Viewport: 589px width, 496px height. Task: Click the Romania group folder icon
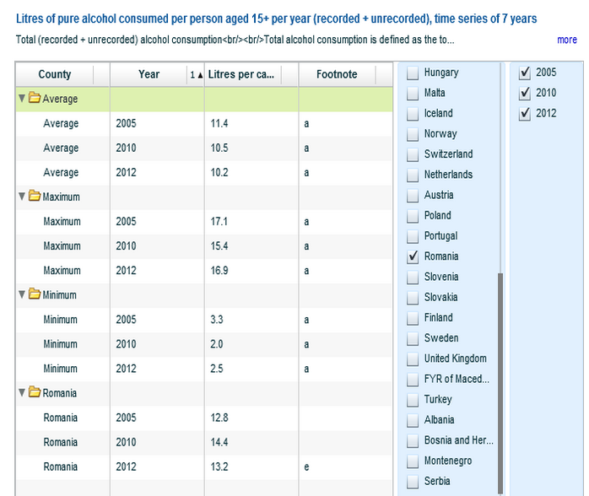click(x=35, y=393)
